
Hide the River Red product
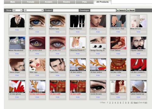118,97
